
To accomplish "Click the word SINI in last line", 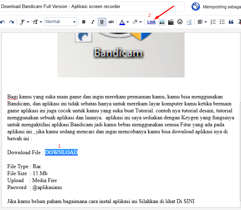I will (x=189, y=201).
